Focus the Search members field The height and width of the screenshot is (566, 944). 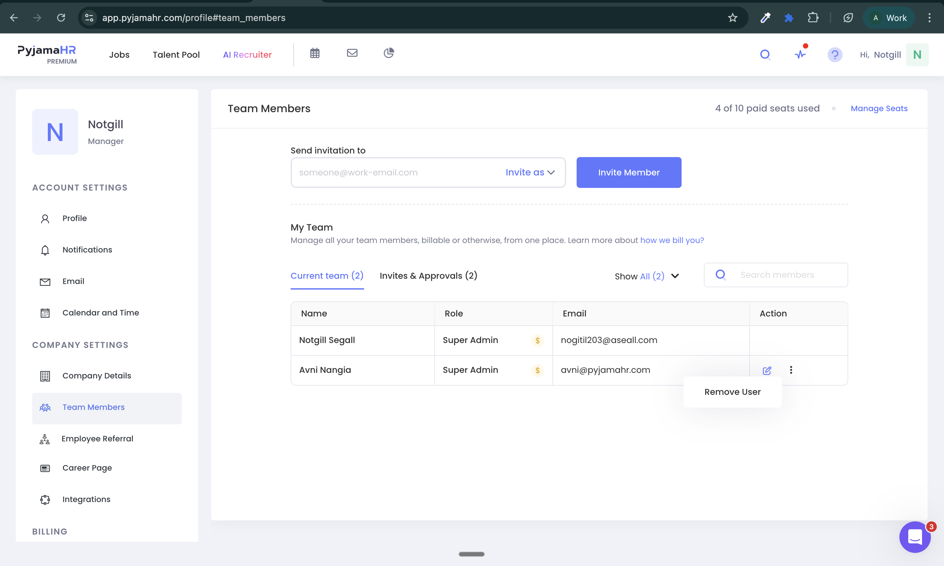(776, 275)
